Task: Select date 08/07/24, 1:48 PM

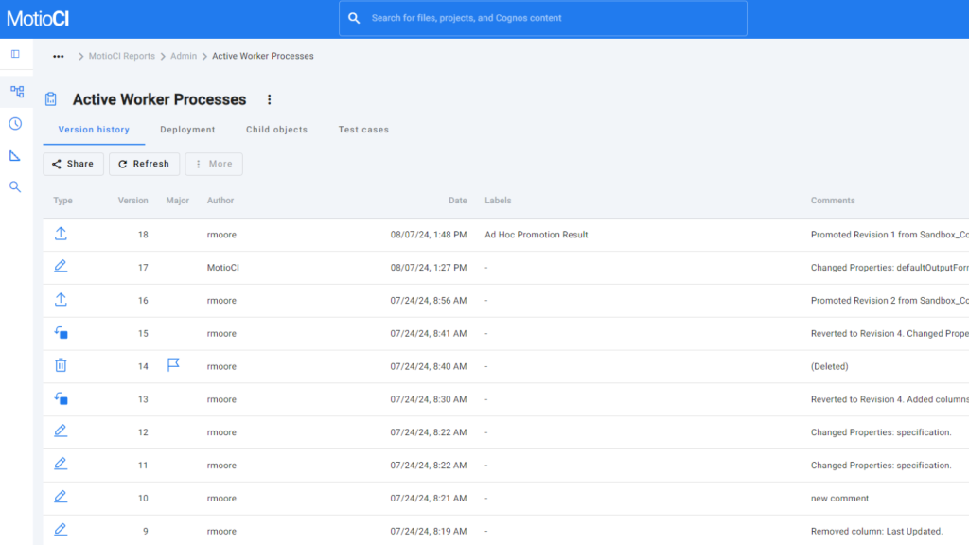Action: click(429, 235)
